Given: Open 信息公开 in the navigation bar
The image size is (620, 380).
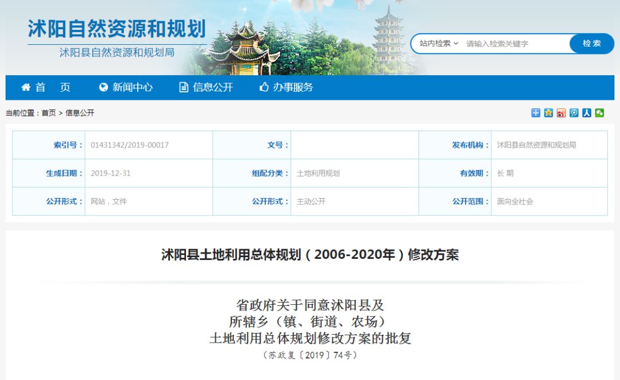Looking at the screenshot, I should pyautogui.click(x=213, y=87).
